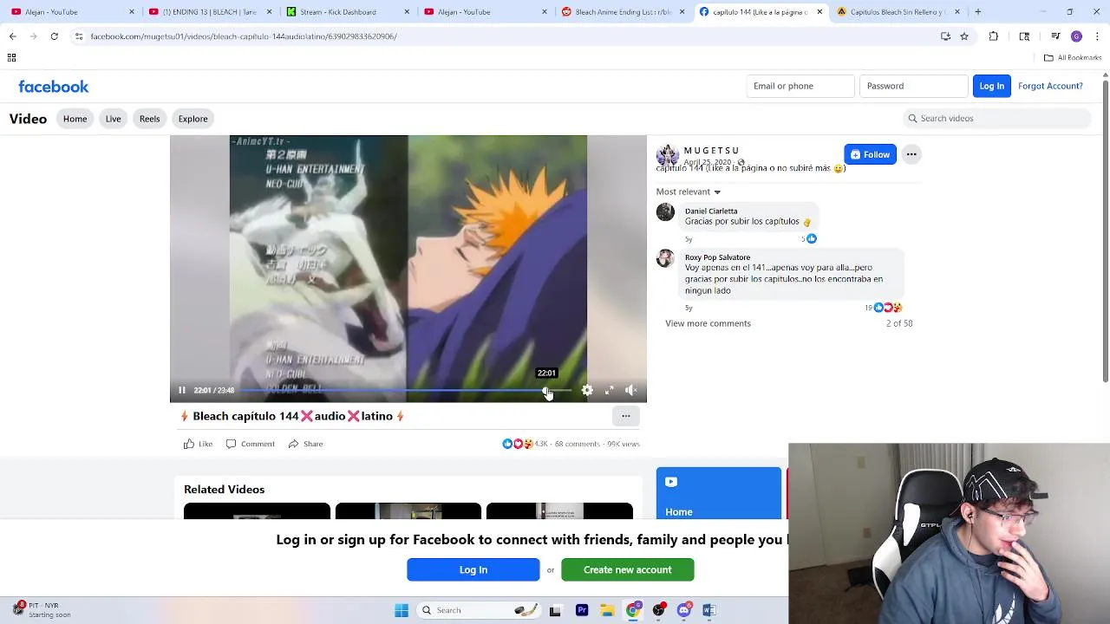Click the Email or phone field
1110x624 pixels.
(800, 86)
